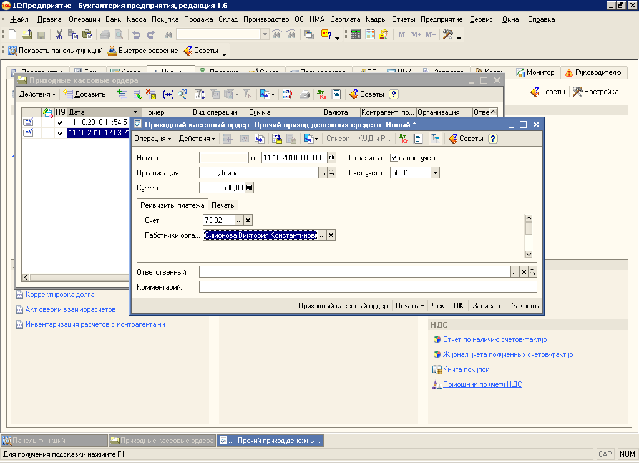Switch to the Печать tab
This screenshot has height=463, width=639.
(223, 205)
